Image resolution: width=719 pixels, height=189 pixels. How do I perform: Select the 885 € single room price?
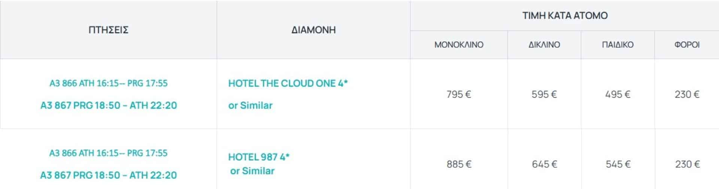(x=459, y=164)
